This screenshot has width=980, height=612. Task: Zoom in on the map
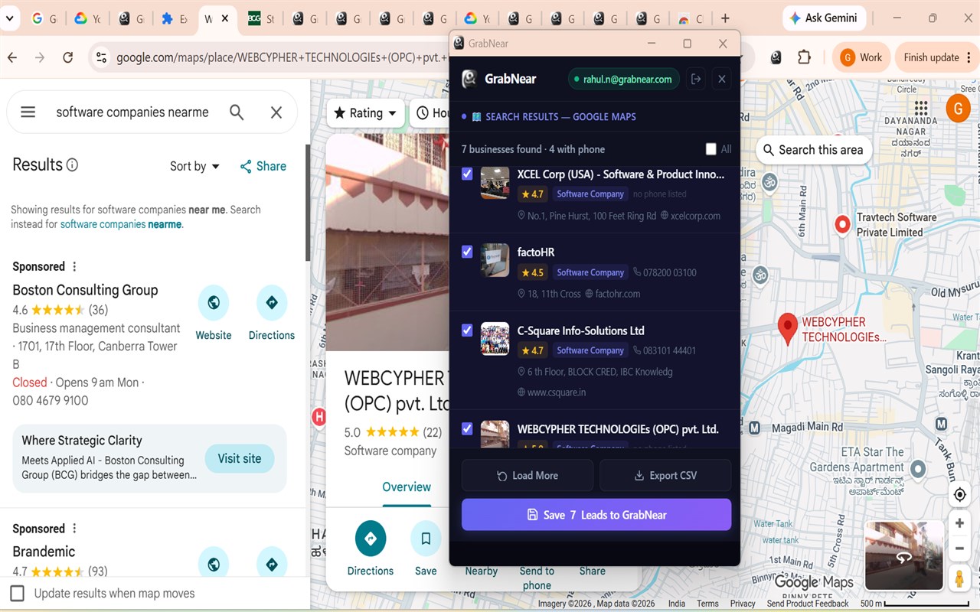959,523
